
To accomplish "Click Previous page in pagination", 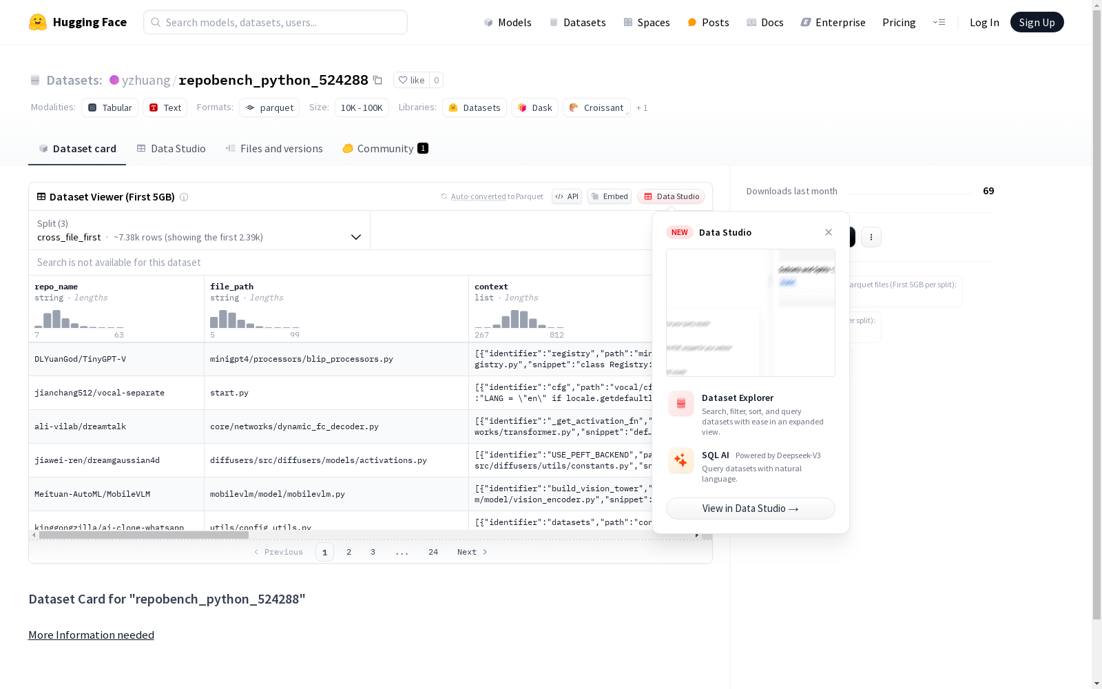I will (x=278, y=552).
